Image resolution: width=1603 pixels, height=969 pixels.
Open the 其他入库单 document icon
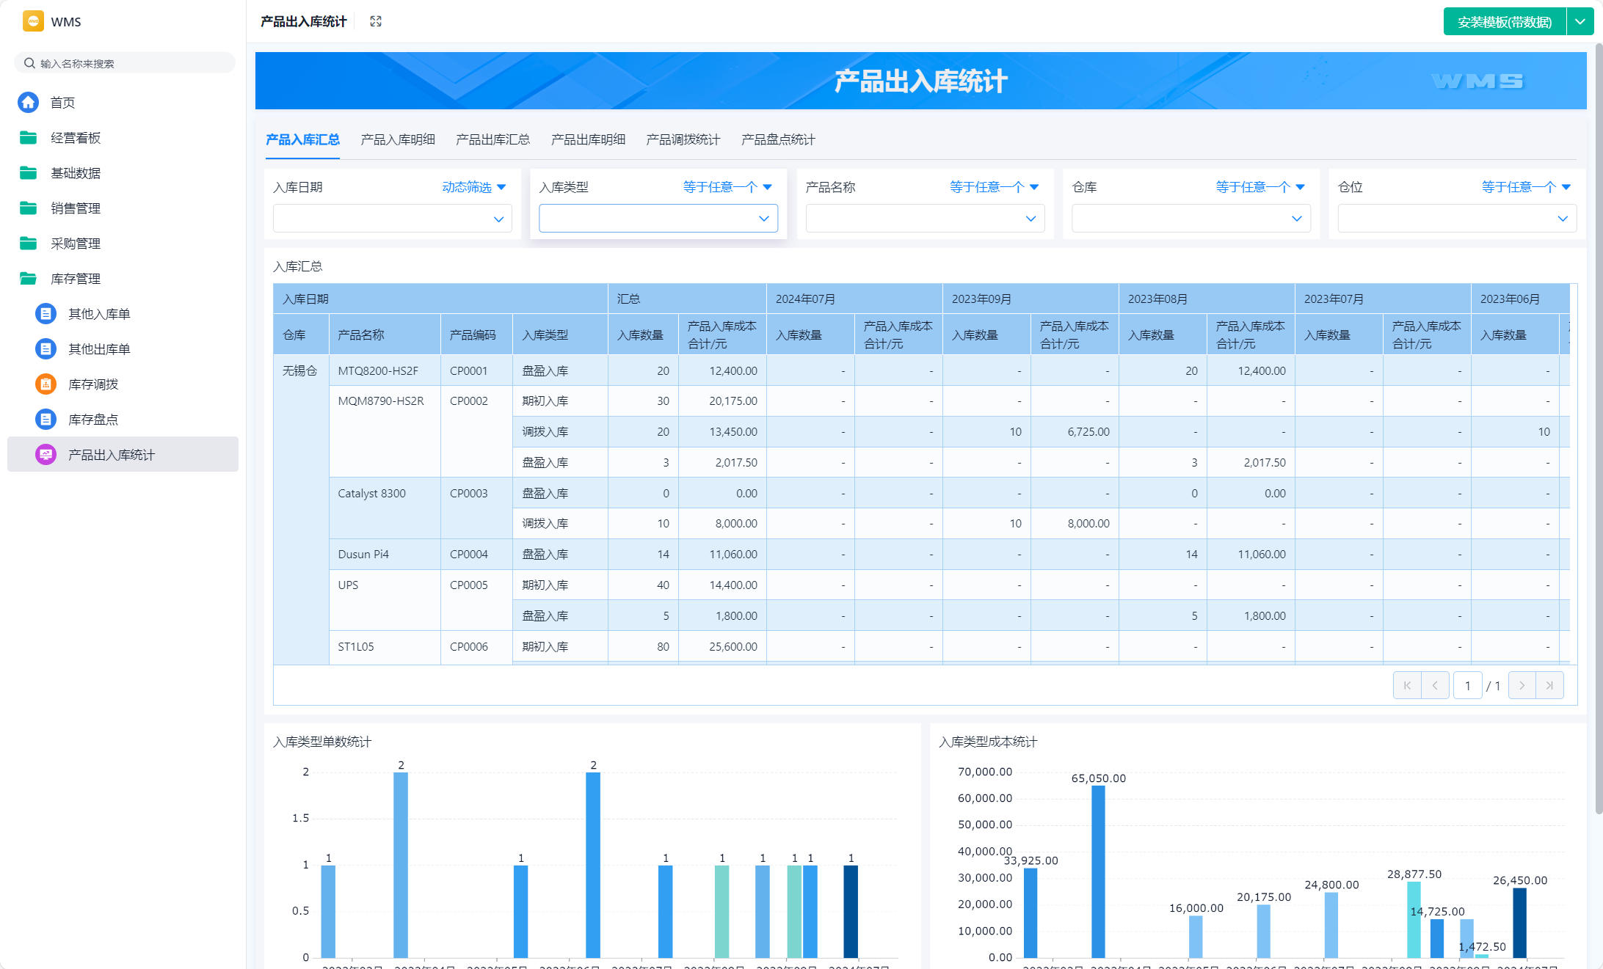click(x=46, y=314)
